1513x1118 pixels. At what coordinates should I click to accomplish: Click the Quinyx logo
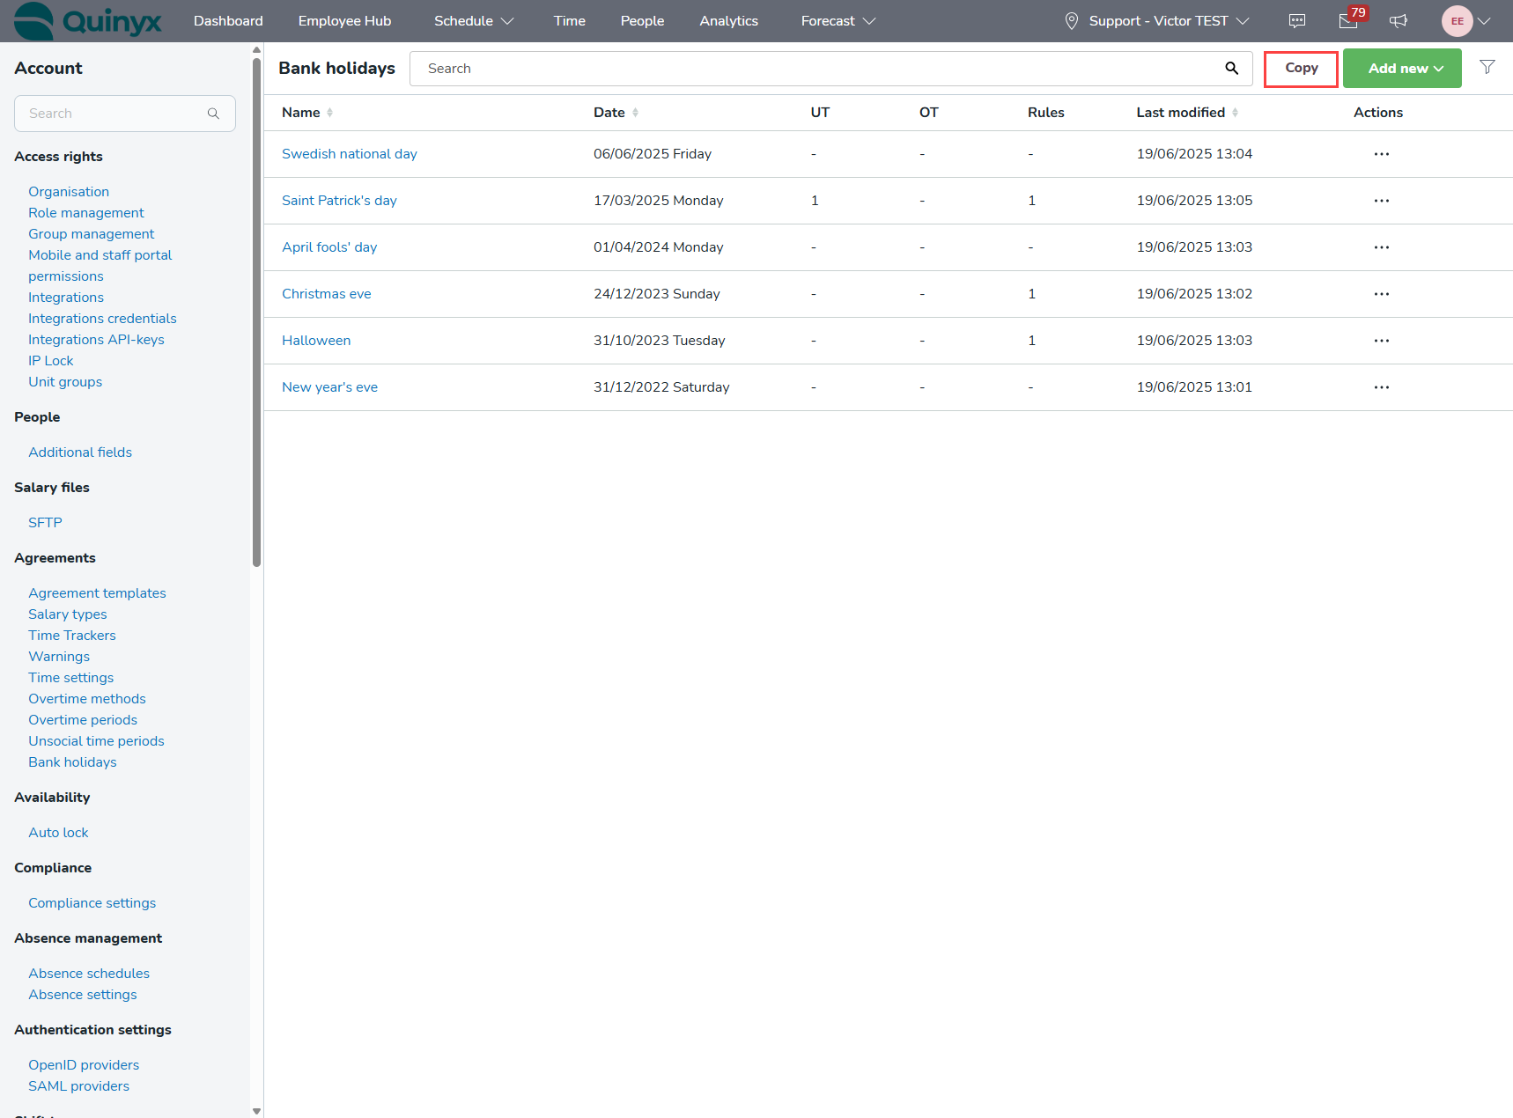coord(88,21)
